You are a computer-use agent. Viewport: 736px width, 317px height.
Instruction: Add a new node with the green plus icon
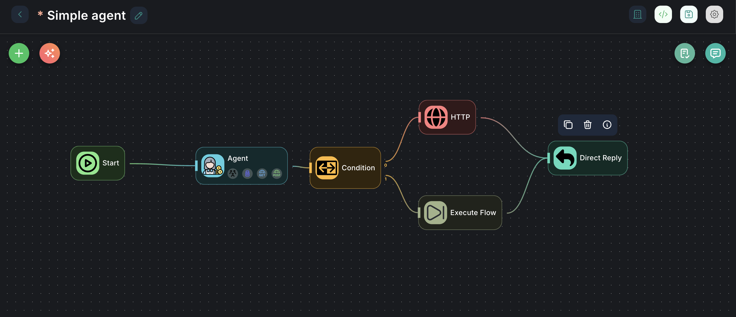pos(19,53)
